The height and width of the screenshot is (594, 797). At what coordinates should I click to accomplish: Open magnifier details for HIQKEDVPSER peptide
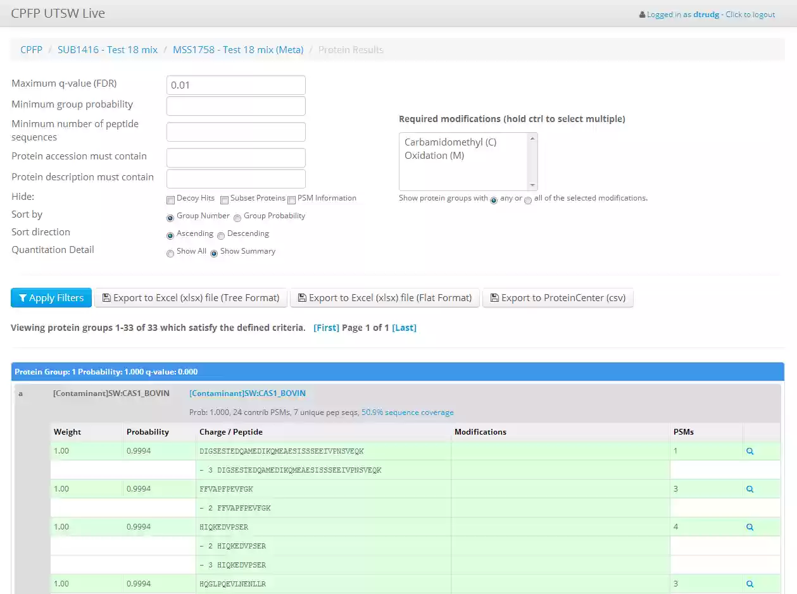click(750, 526)
